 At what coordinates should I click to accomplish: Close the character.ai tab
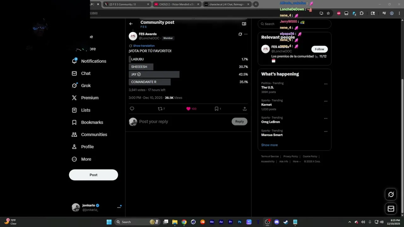[248, 4]
